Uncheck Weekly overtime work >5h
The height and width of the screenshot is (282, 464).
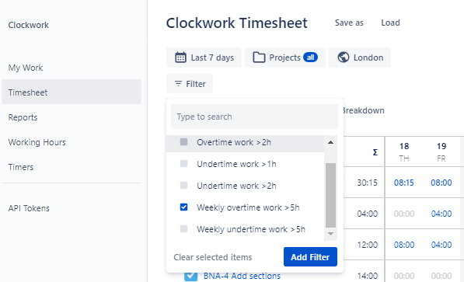coord(183,207)
